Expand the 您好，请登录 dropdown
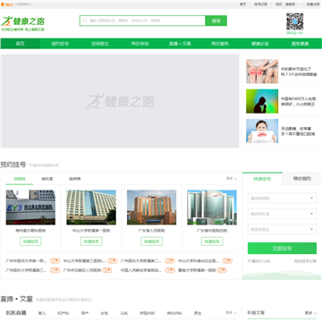The height and width of the screenshot is (322, 322). [286, 4]
